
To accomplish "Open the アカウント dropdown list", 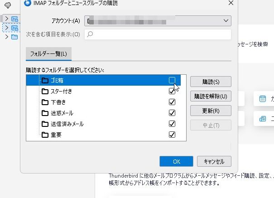I will tap(226, 20).
